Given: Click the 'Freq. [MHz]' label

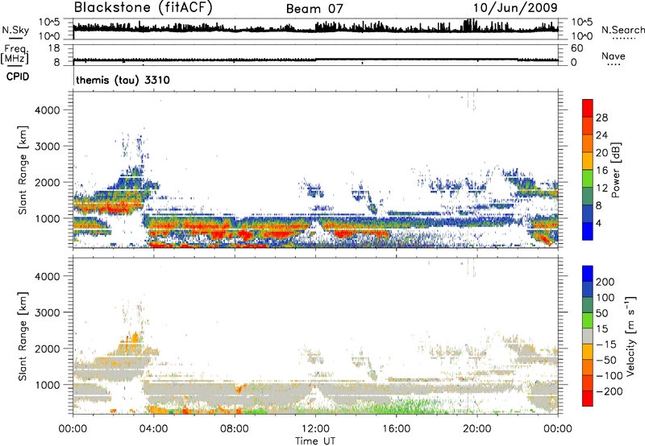Looking at the screenshot, I should click(x=16, y=54).
